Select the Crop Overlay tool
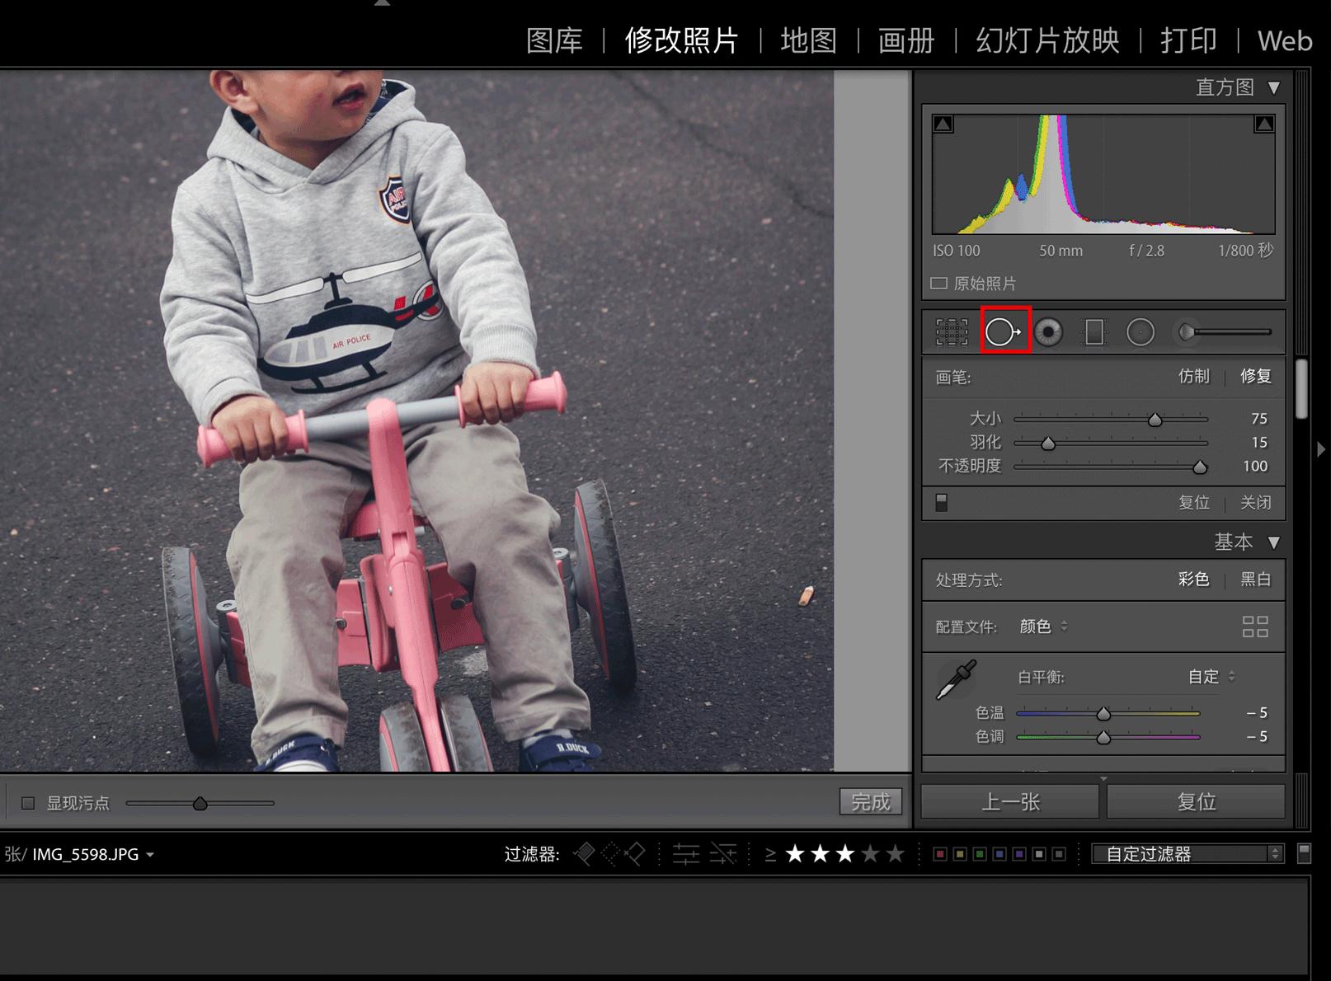 click(952, 332)
